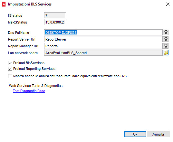This screenshot has width=173, height=142.
Task: Click the MsRSStatus value 13.0.6300.2
Action: [55, 22]
